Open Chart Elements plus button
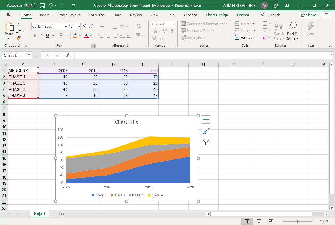Screen dimensions: 335x225 click(206, 120)
